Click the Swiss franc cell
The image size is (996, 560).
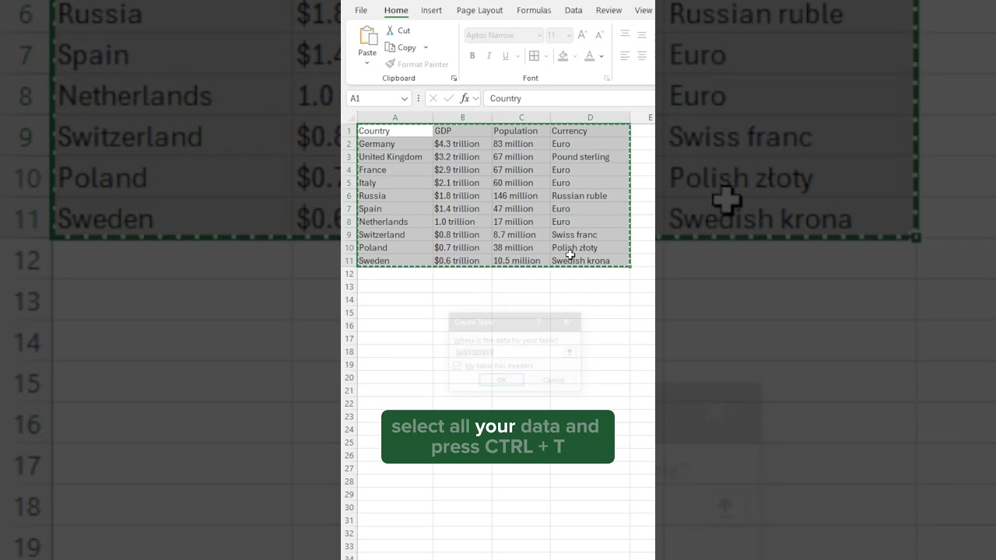pyautogui.click(x=590, y=235)
